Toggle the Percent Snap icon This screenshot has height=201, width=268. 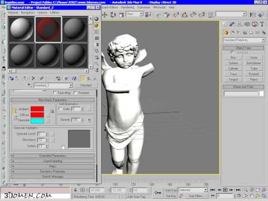tap(193, 15)
